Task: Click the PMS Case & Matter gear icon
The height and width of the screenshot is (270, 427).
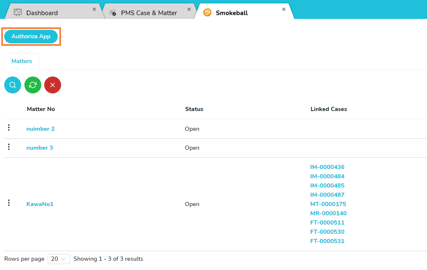Action: coord(113,13)
